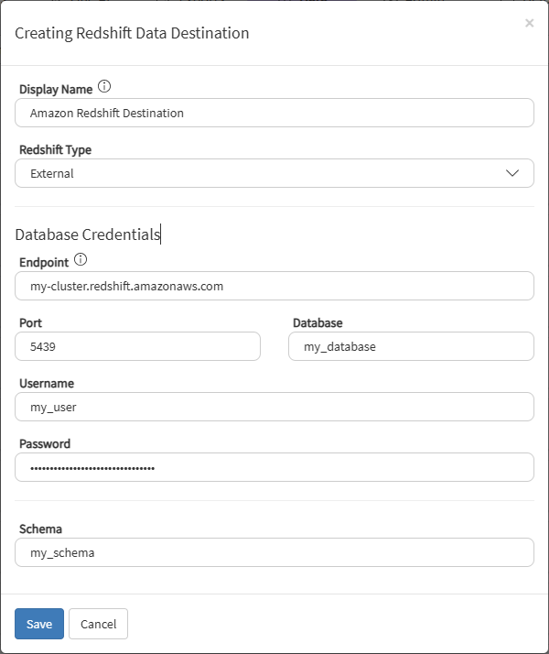Focus the Database input field
This screenshot has width=549, height=654.
[411, 346]
